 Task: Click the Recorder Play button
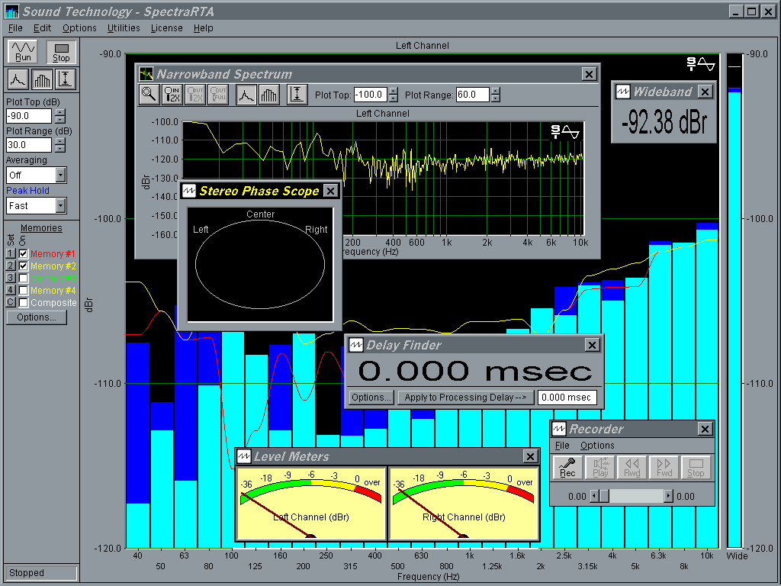600,468
